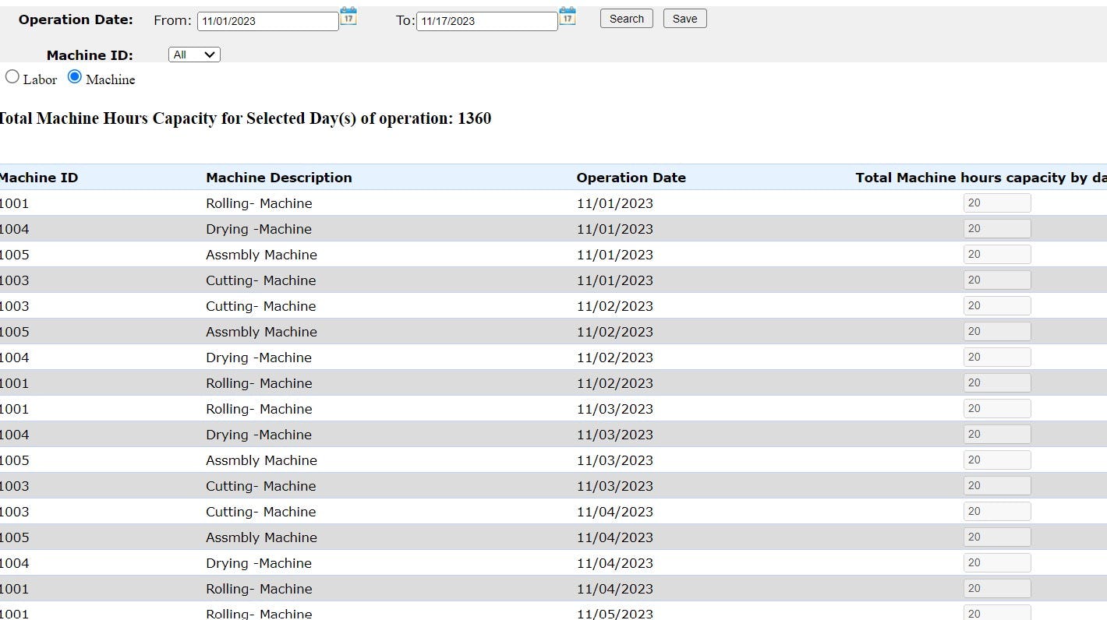The height and width of the screenshot is (620, 1107).
Task: Click the Save button
Action: tap(684, 18)
